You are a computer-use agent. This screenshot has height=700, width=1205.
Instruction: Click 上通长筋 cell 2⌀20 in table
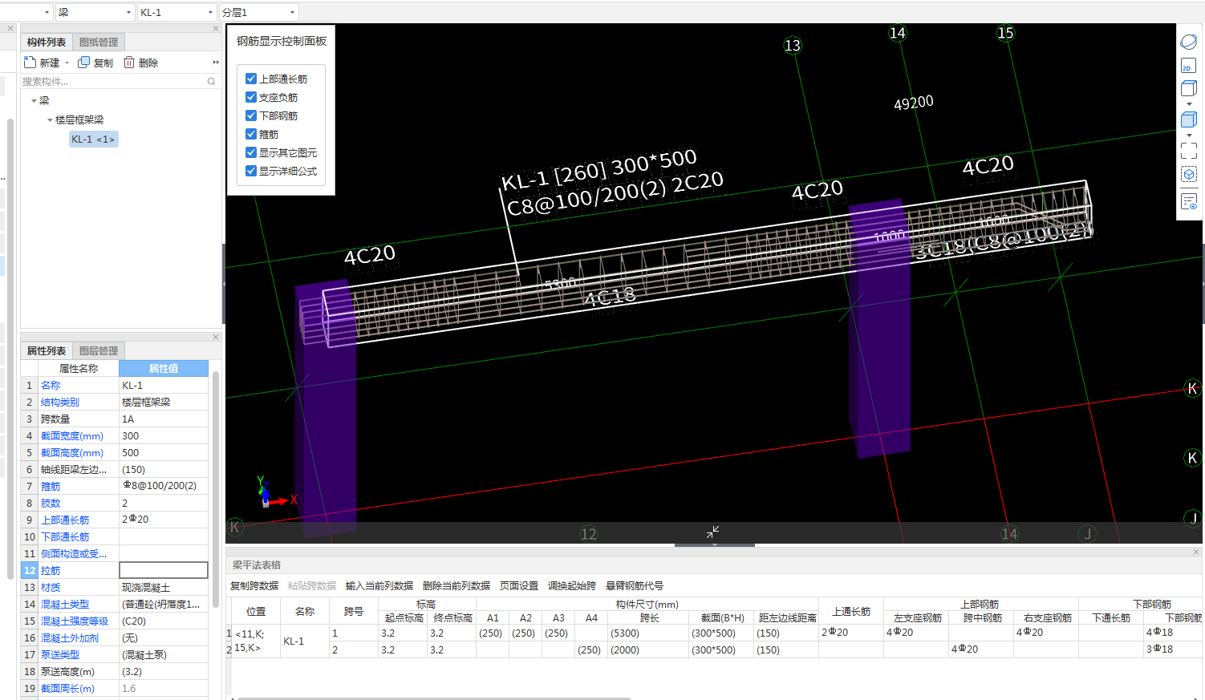[850, 633]
